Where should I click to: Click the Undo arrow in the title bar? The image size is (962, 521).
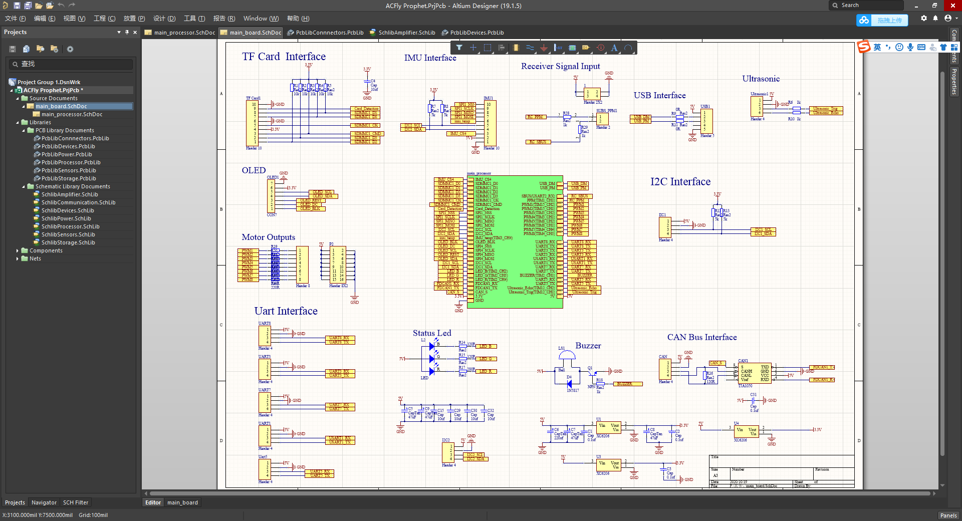tap(61, 6)
